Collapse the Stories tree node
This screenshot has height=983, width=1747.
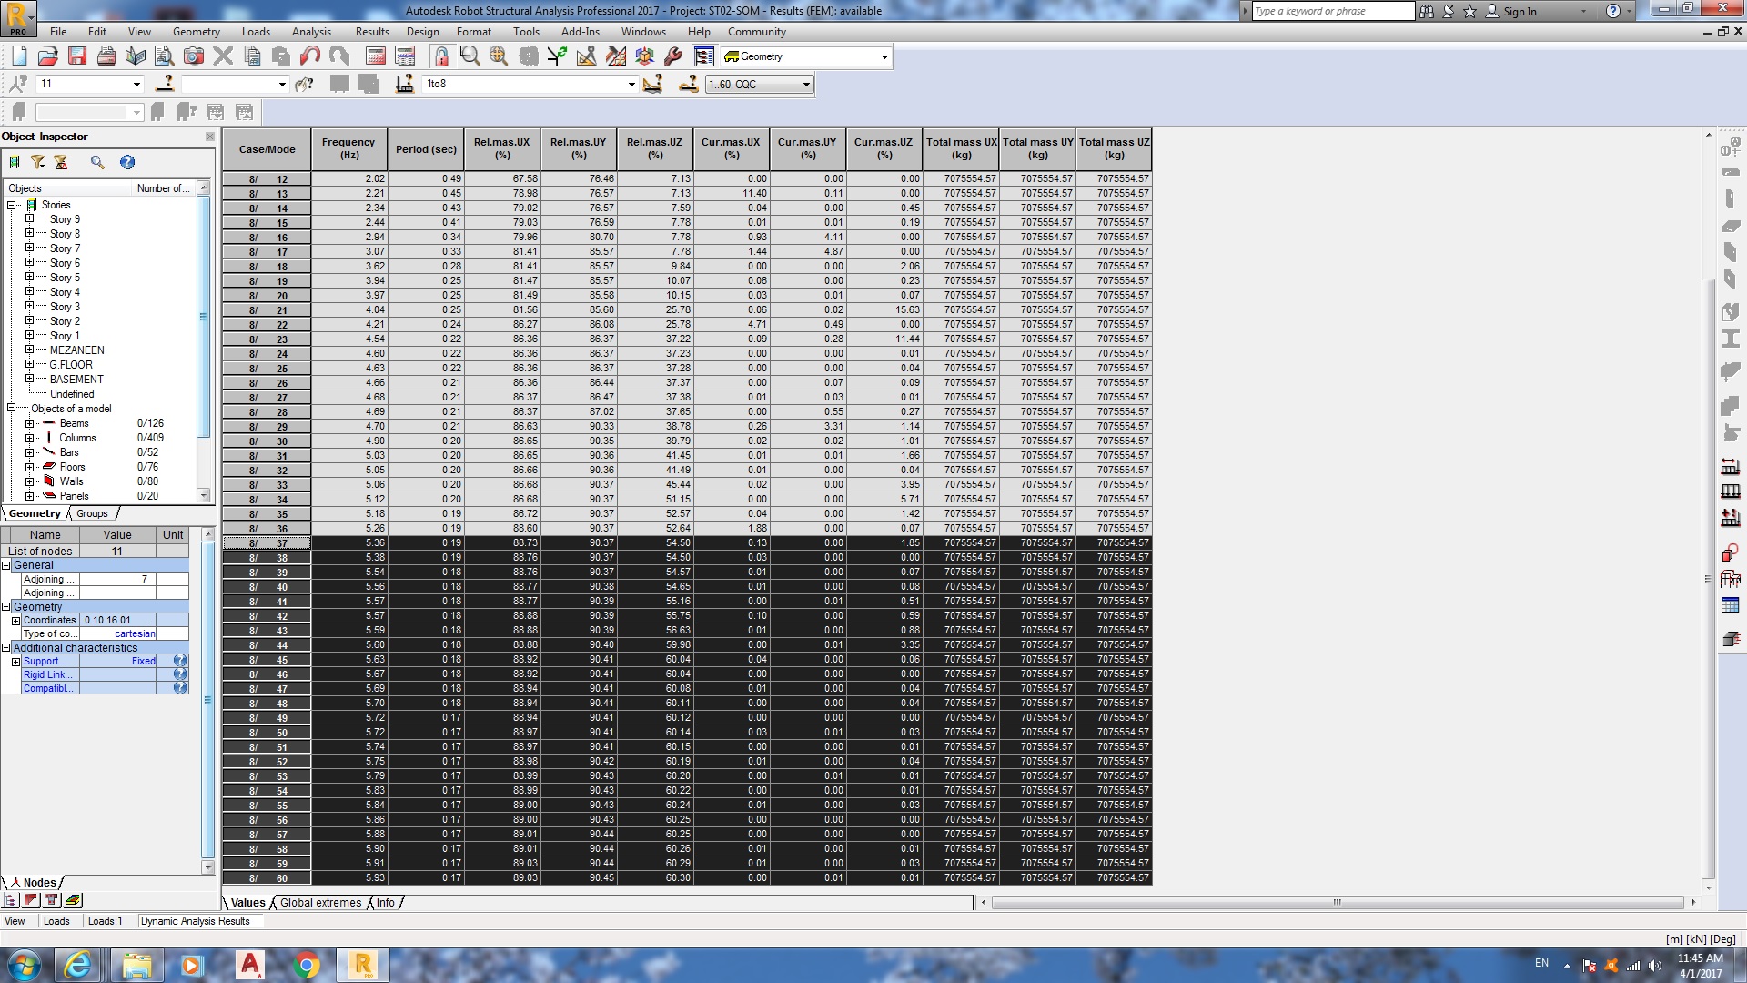(x=11, y=205)
